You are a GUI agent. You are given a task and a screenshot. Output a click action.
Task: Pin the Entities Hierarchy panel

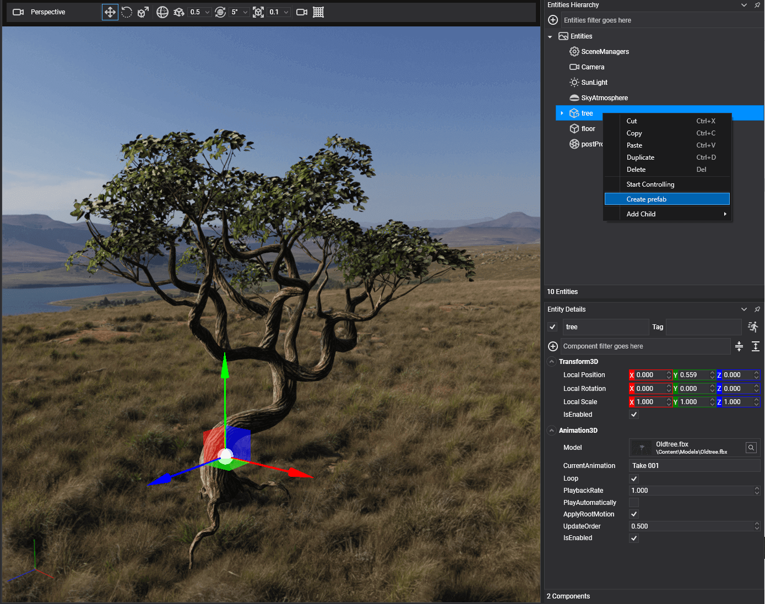tap(757, 5)
